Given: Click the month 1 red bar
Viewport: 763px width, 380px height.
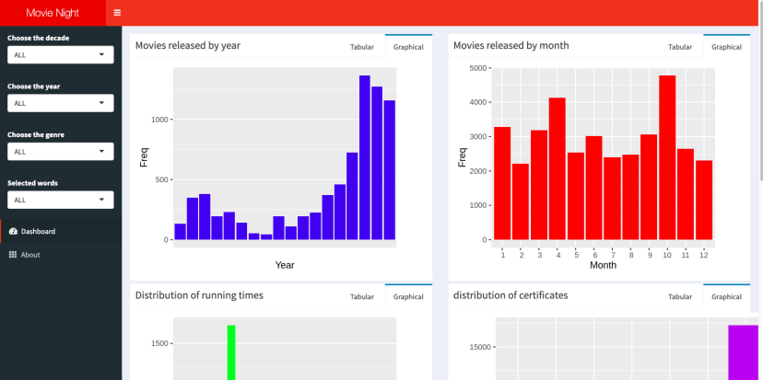Looking at the screenshot, I should click(x=502, y=183).
